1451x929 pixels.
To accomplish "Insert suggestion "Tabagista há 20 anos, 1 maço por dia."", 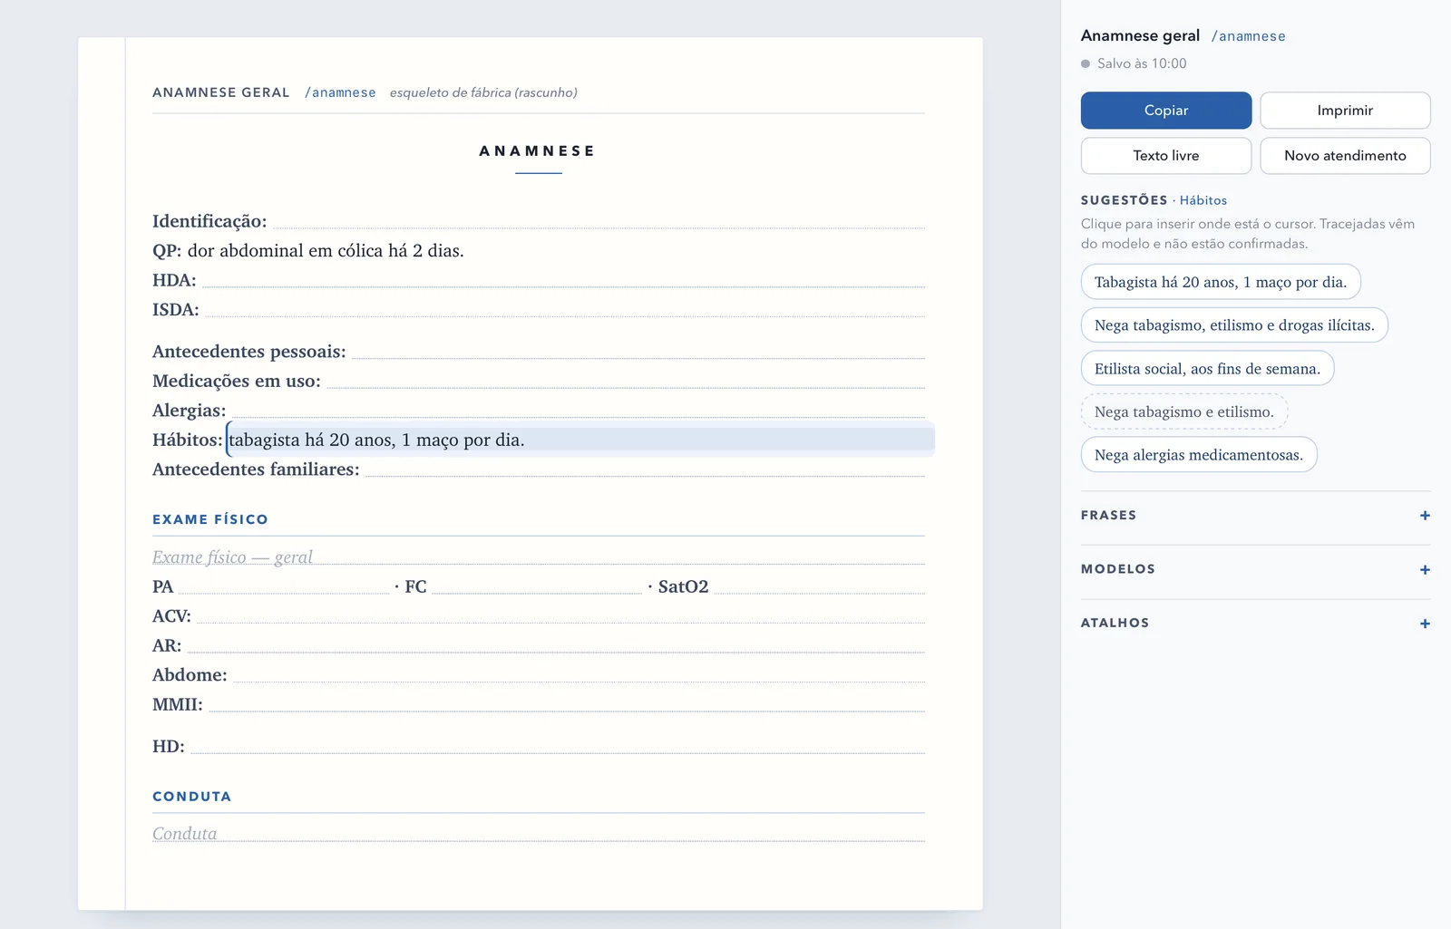I will pyautogui.click(x=1221, y=282).
